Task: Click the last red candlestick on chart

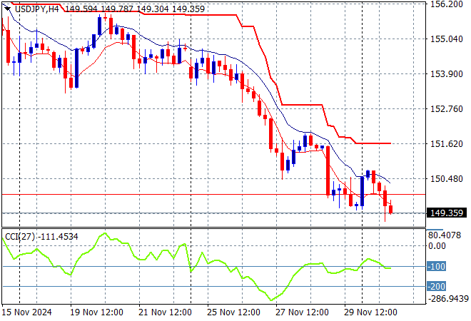Action: point(390,208)
